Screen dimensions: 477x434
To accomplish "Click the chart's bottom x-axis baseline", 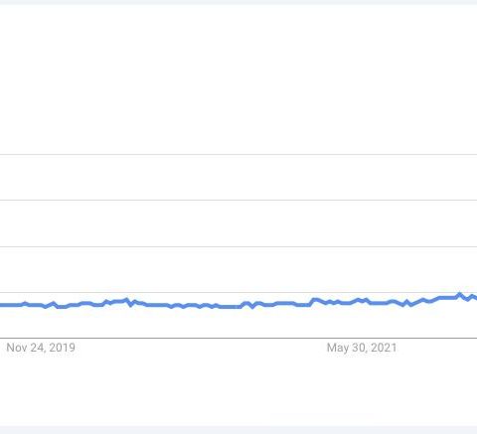I will (x=238, y=338).
